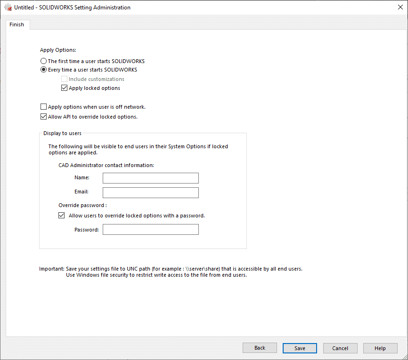Close the Setting Administration window
The width and height of the screenshot is (408, 360).
pyautogui.click(x=400, y=7)
